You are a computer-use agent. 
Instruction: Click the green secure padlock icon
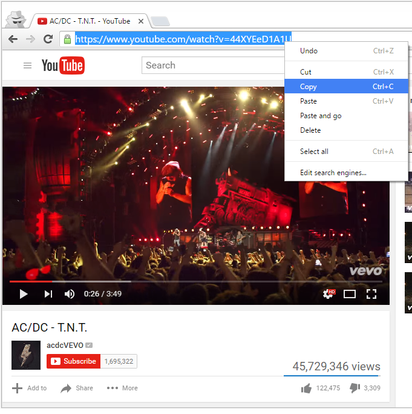pos(68,39)
